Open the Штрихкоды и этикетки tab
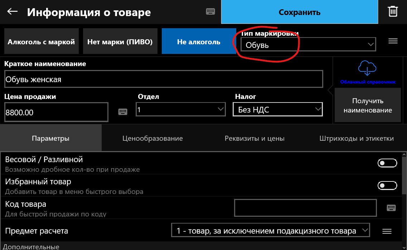The image size is (407, 250). click(357, 138)
